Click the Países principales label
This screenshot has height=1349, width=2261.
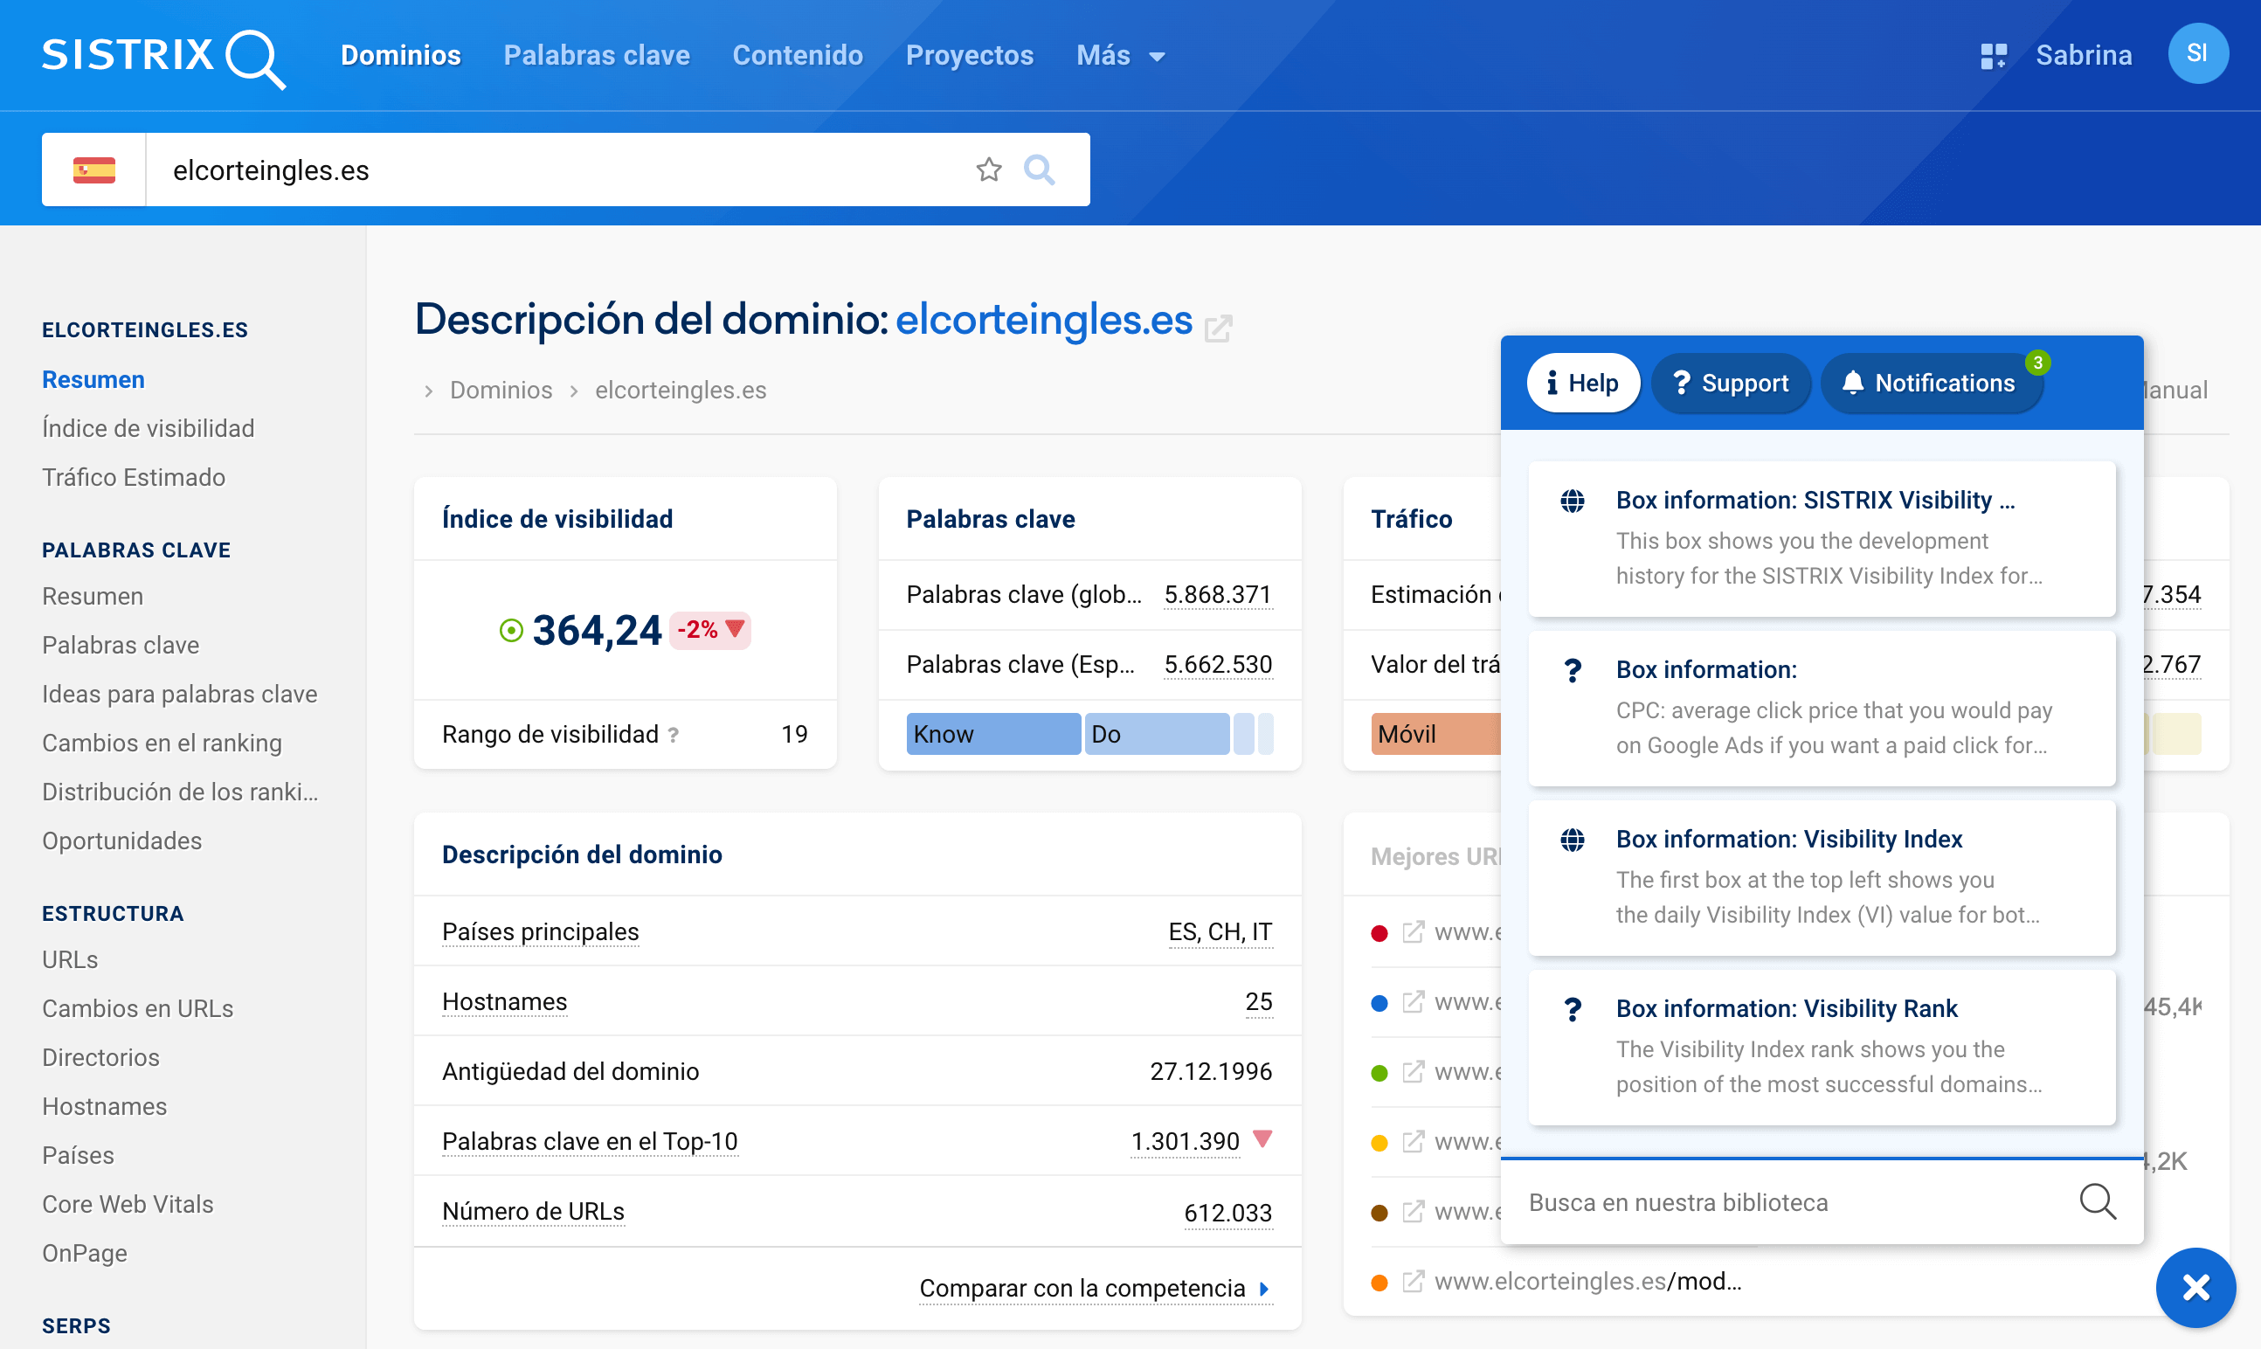coord(540,931)
